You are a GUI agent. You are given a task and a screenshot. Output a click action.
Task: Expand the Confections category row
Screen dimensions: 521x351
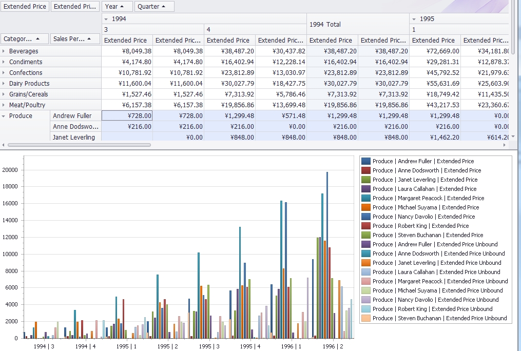point(4,73)
